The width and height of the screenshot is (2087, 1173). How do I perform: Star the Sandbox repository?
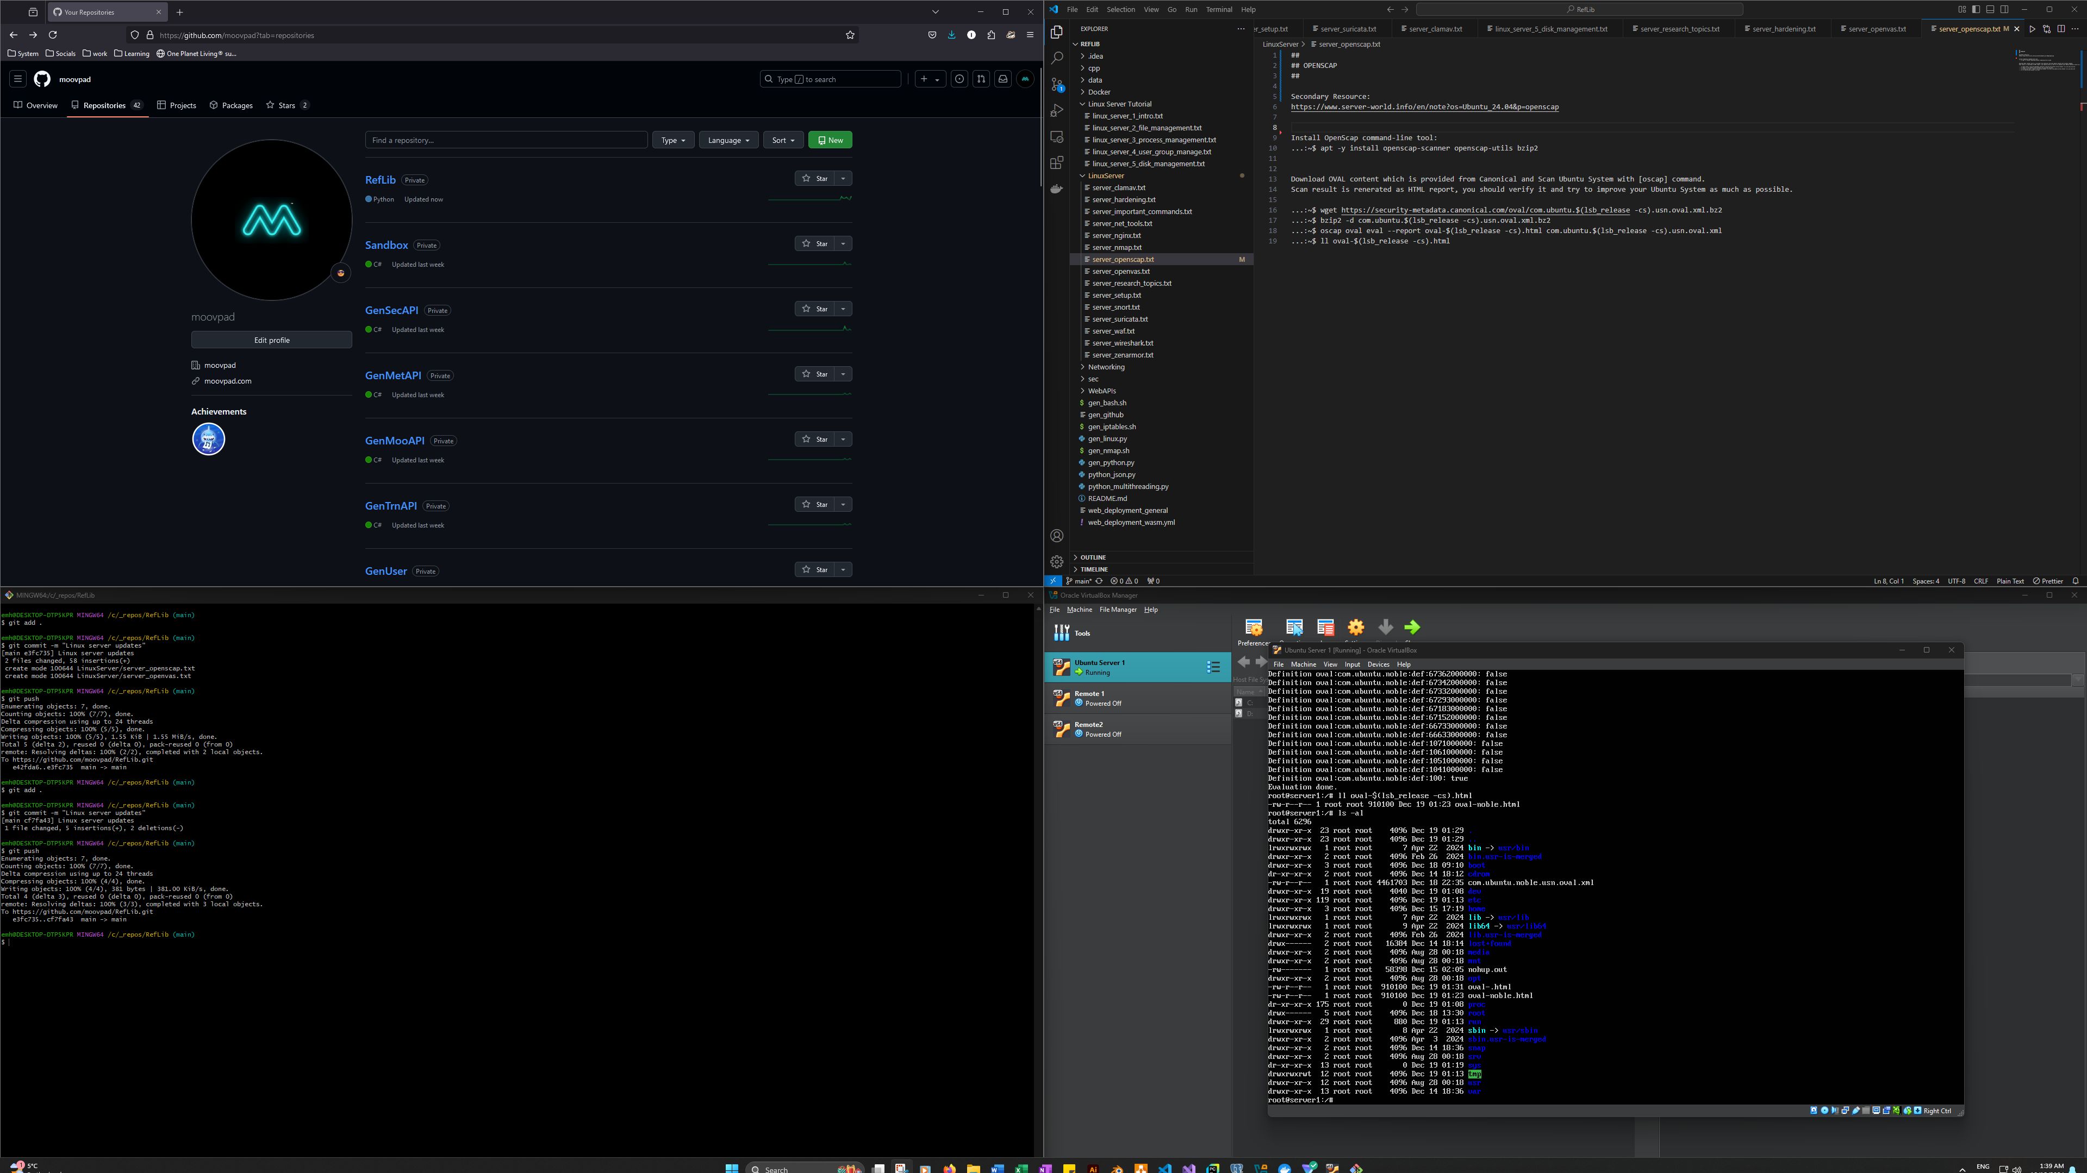[815, 243]
